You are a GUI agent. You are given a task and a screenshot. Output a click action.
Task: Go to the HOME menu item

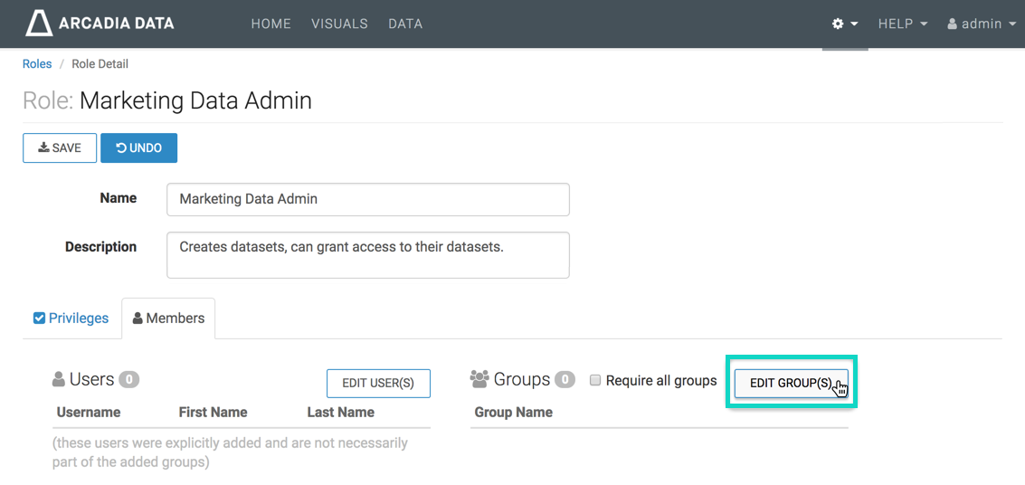point(270,24)
